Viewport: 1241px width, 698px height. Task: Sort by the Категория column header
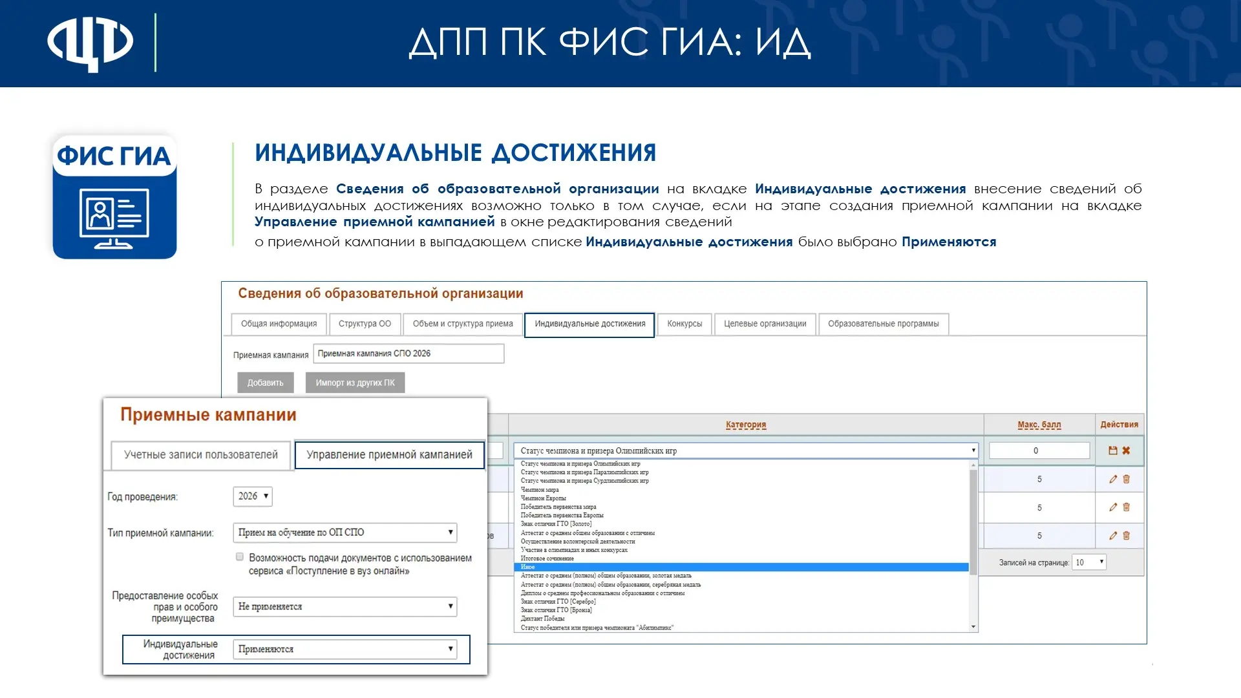click(746, 425)
